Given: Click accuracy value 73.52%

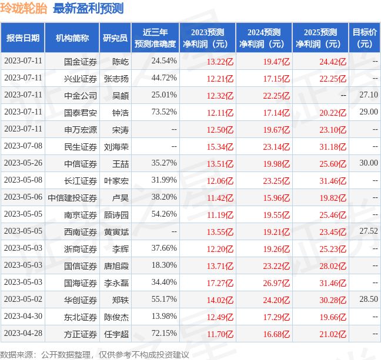Looking at the screenshot, I should tap(164, 112).
